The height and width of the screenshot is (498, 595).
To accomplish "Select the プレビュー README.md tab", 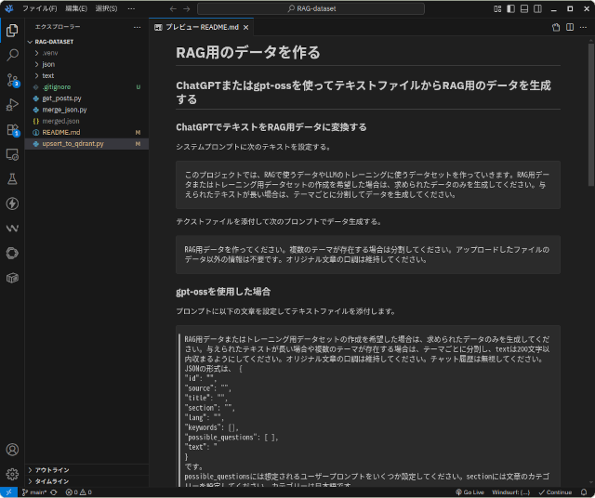I will tap(202, 27).
